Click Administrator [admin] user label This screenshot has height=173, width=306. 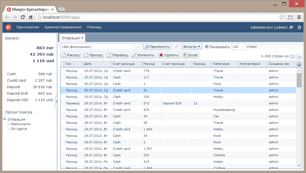[269, 28]
